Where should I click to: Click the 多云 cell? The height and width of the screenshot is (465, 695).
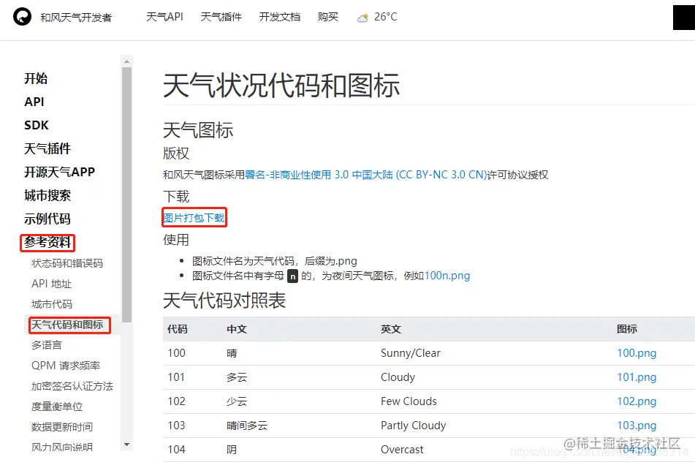pos(237,377)
